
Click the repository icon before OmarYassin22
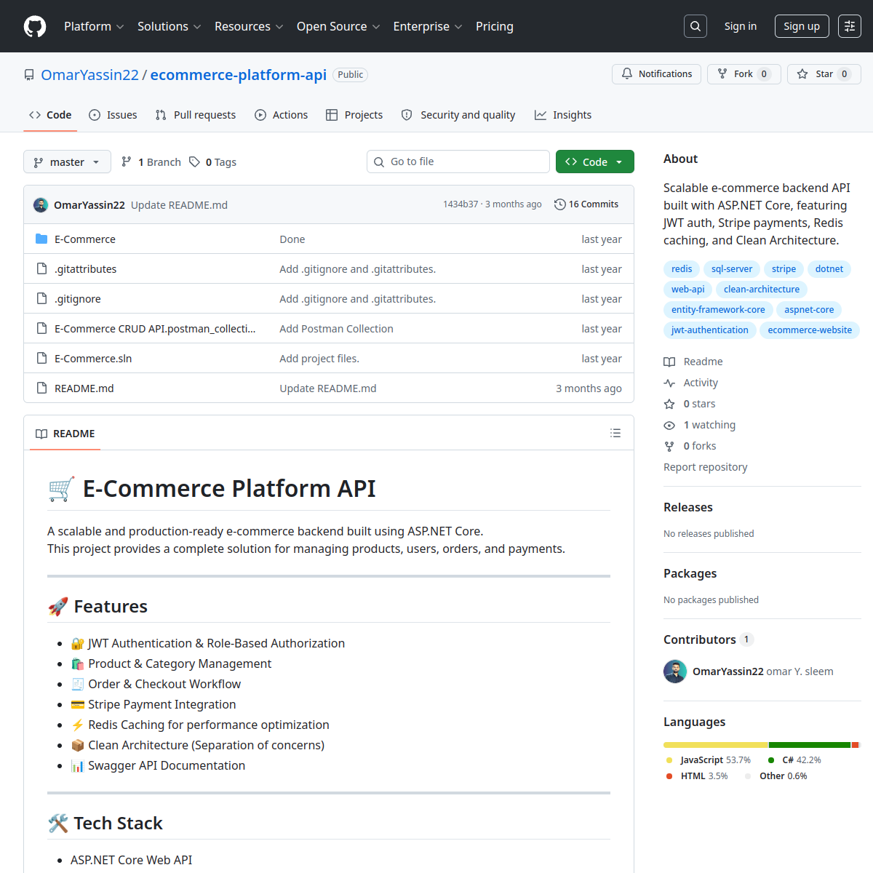[29, 75]
